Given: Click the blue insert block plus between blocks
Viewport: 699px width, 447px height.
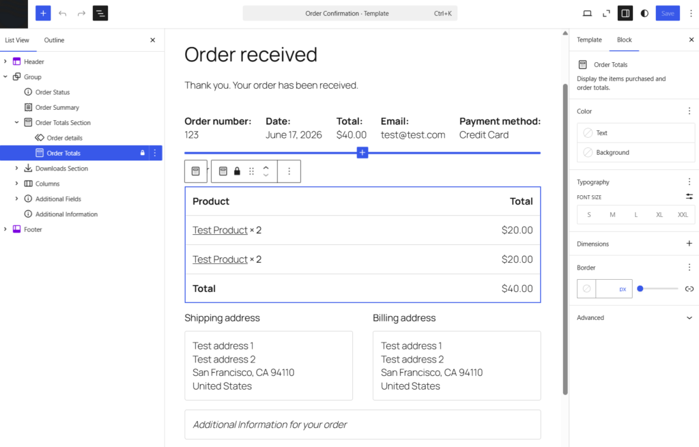Looking at the screenshot, I should 362,152.
